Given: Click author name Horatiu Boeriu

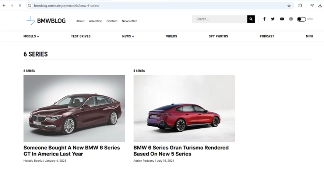Looking at the screenshot, I should [x=33, y=161].
